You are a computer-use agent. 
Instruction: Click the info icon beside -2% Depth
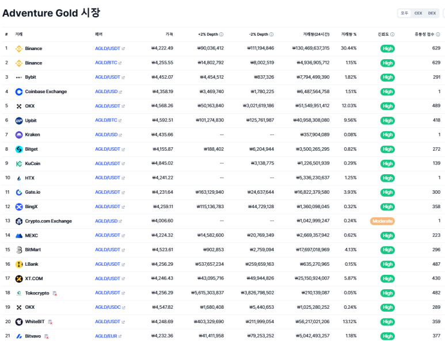click(x=271, y=35)
